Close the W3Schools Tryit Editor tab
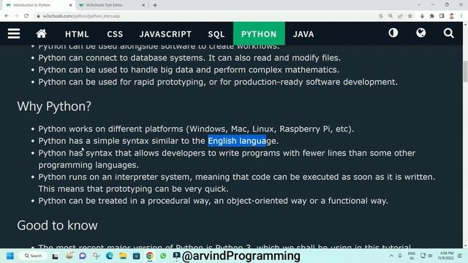The image size is (468, 263). click(143, 5)
